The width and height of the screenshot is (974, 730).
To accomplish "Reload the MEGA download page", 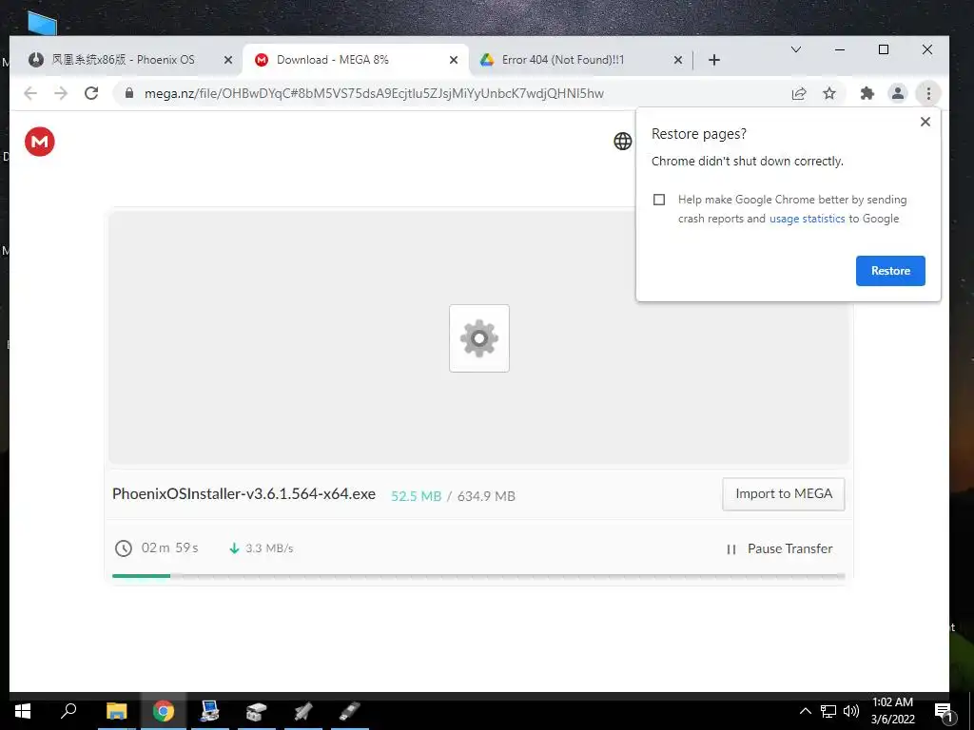I will [x=91, y=93].
